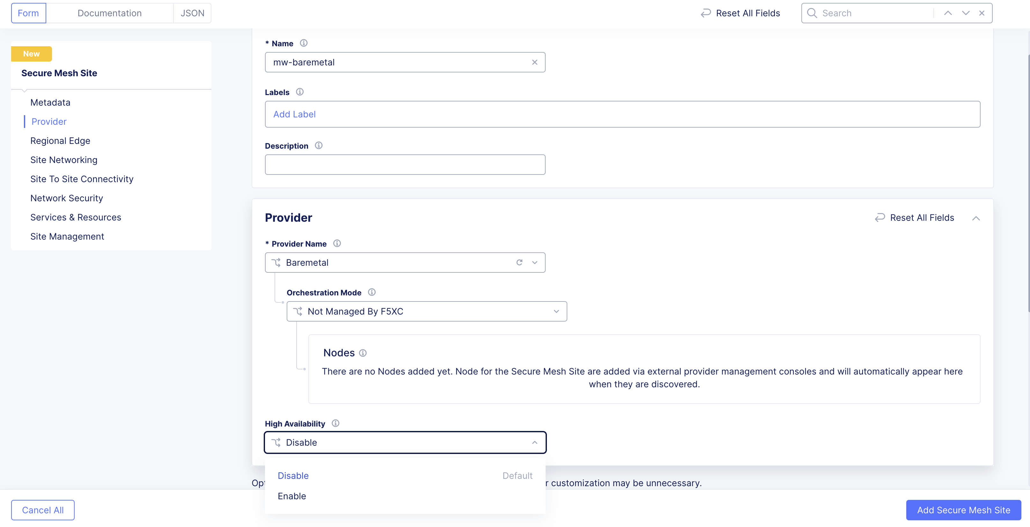Click the Description info icon
The image size is (1030, 527).
click(318, 145)
